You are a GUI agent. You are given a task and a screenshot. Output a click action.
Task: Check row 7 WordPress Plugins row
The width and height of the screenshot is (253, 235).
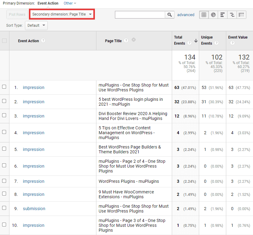coord(4,181)
